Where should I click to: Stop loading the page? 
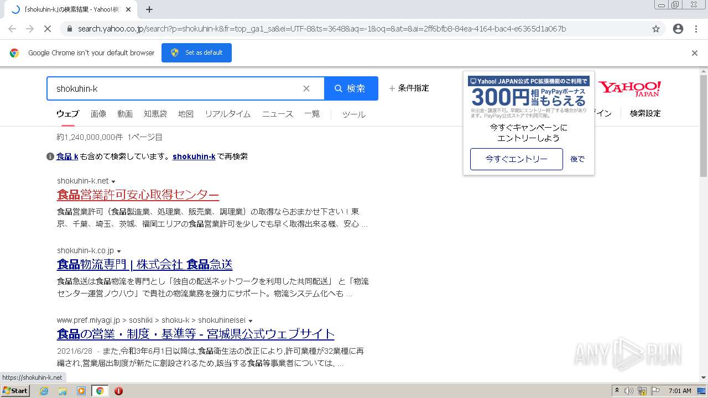pyautogui.click(x=47, y=29)
